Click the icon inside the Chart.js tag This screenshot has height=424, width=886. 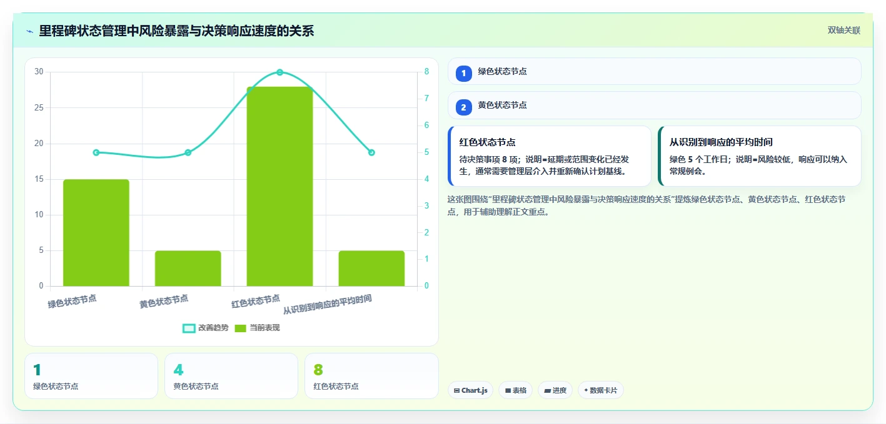[x=457, y=391]
